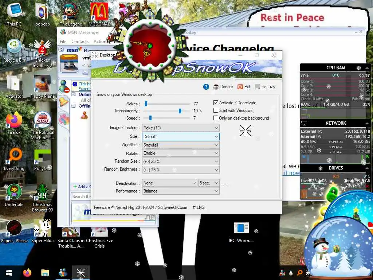Collapse the NETWORK gadget panel
The image size is (373, 280).
coord(367,123)
